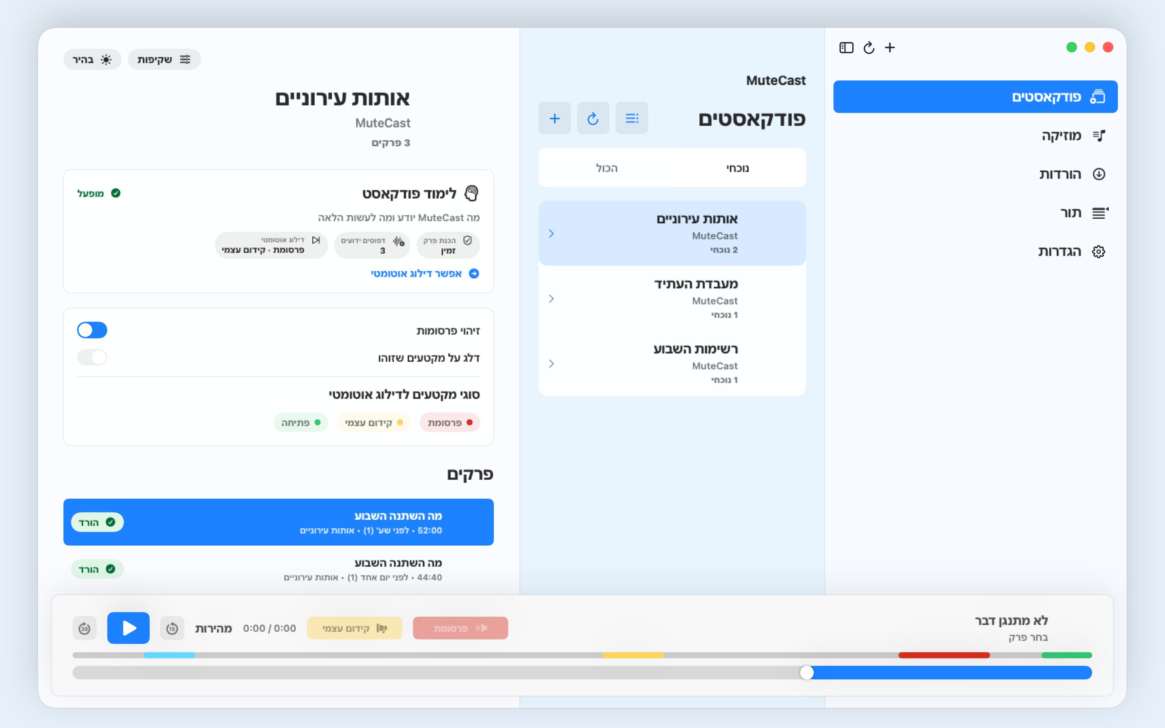Viewport: 1165px width, 728px height.
Task: Open תור queue in the sidebar
Action: click(975, 213)
